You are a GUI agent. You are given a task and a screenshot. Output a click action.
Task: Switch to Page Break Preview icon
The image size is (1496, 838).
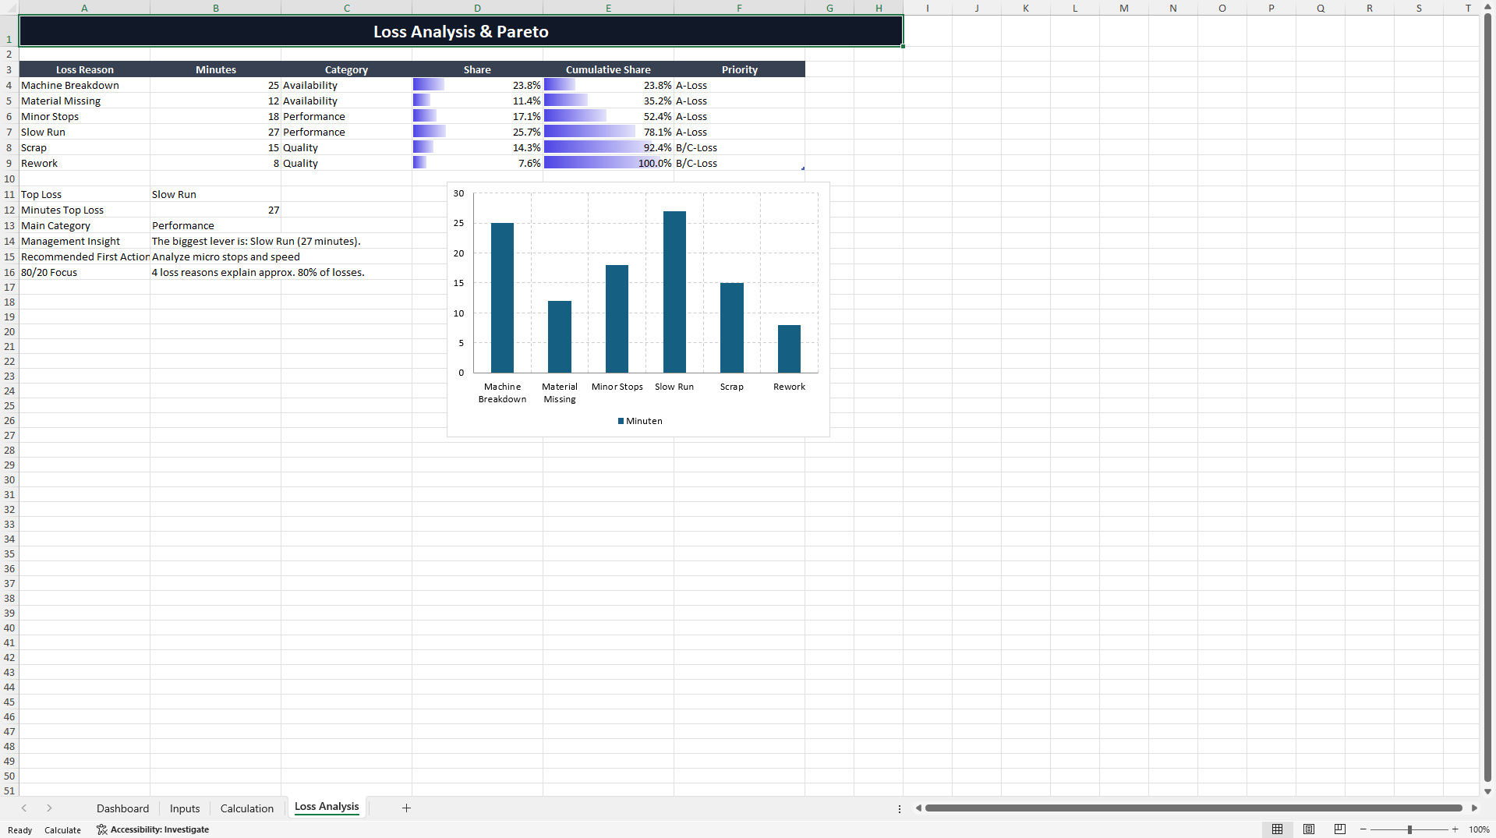tap(1340, 829)
